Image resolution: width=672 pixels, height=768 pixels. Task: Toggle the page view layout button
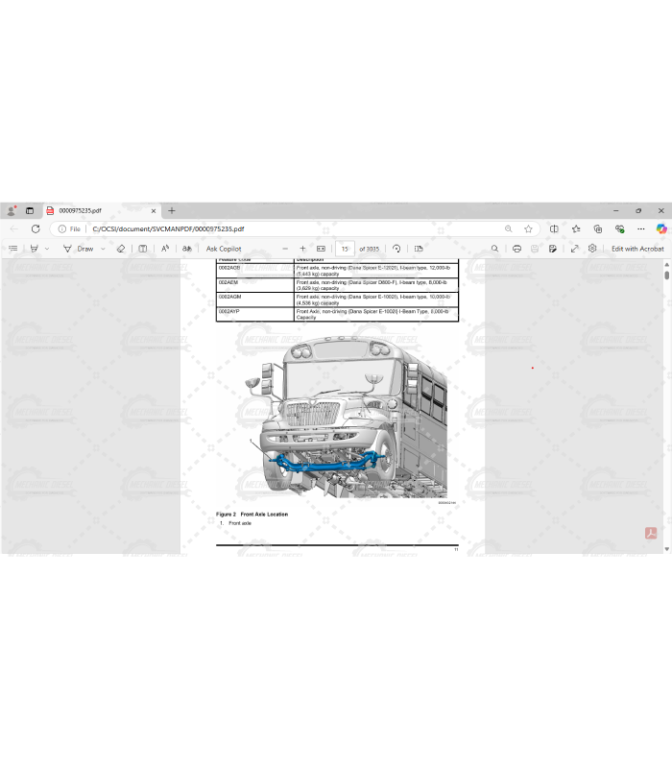click(x=419, y=249)
